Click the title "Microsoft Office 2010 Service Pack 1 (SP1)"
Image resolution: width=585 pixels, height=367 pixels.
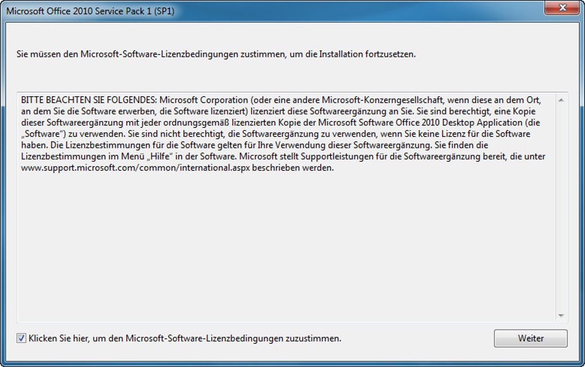coord(90,11)
